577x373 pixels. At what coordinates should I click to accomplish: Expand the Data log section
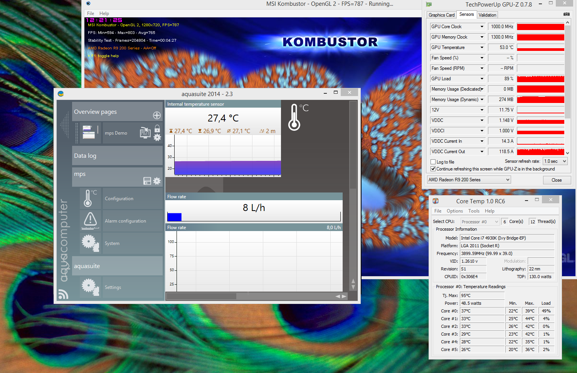tap(117, 155)
